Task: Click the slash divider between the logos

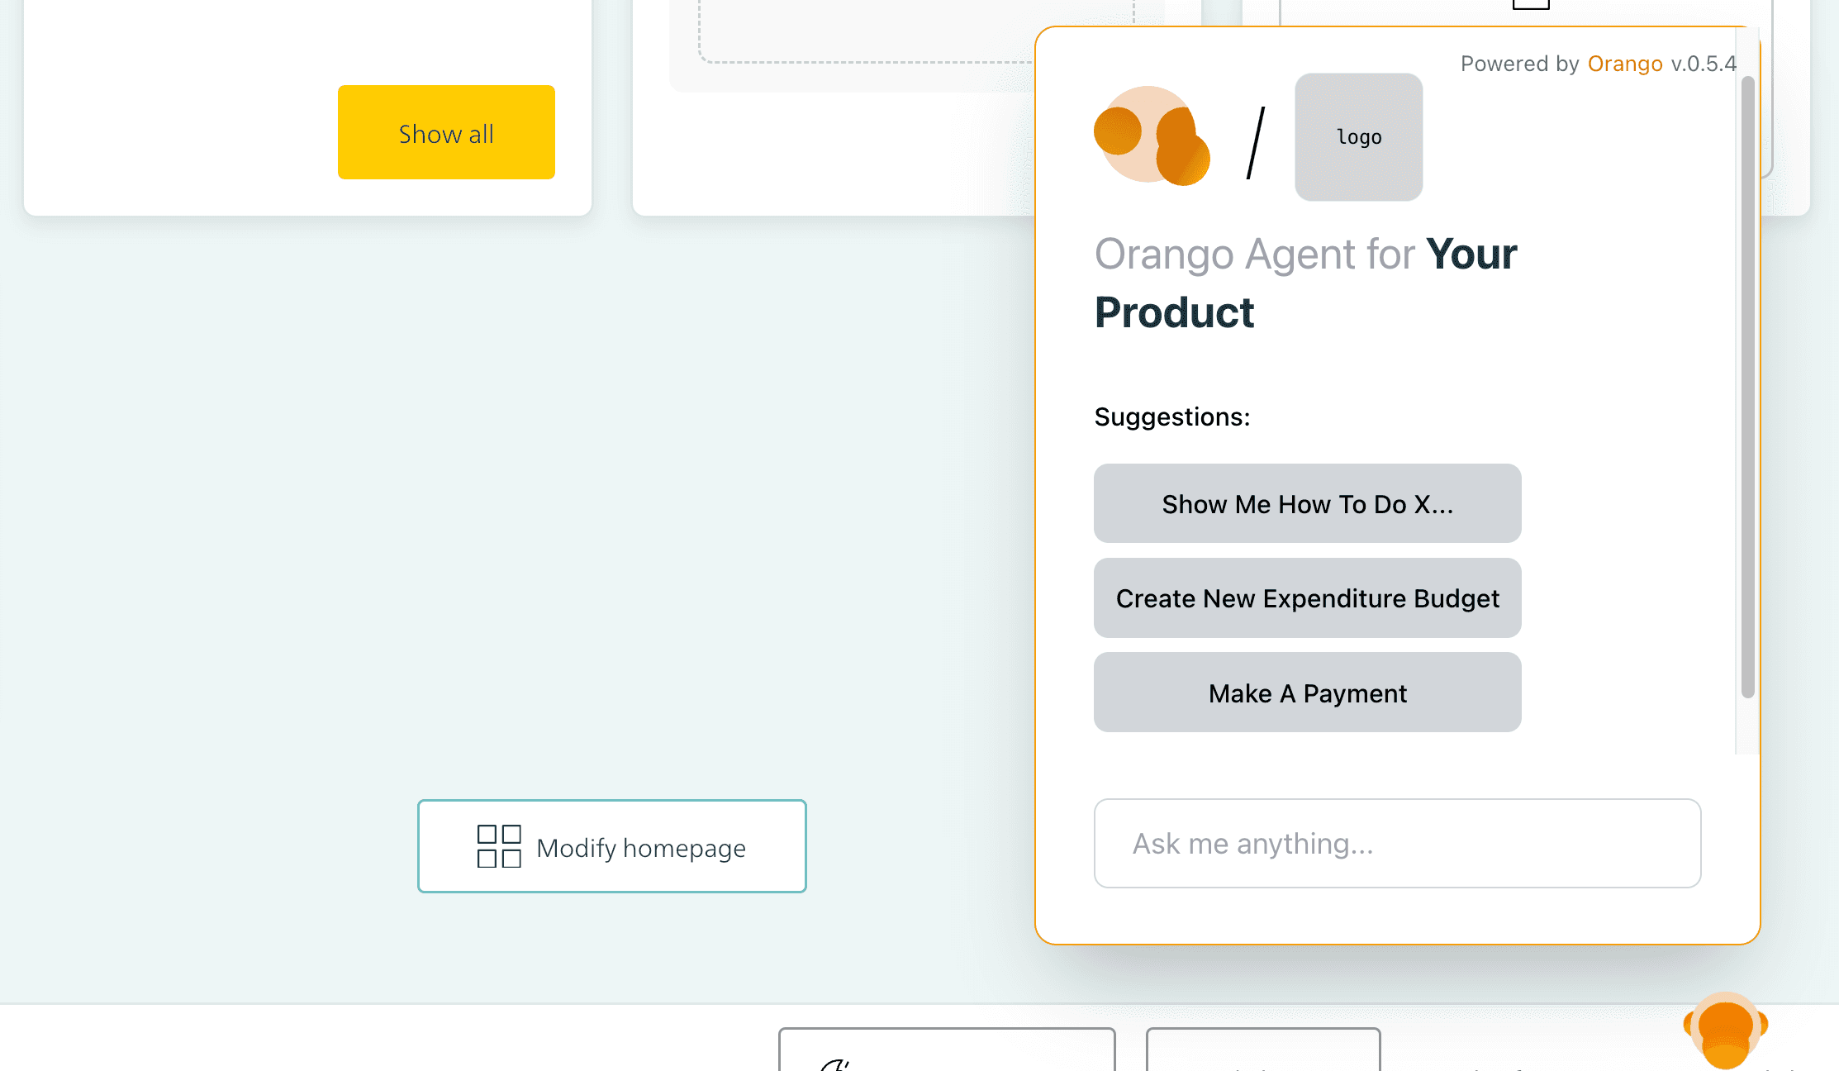Action: coord(1255,142)
